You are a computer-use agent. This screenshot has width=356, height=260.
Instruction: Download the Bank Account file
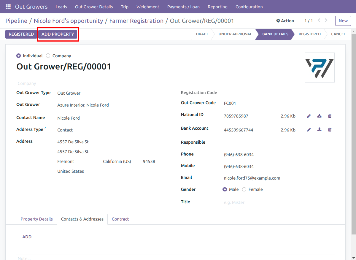coord(319,130)
